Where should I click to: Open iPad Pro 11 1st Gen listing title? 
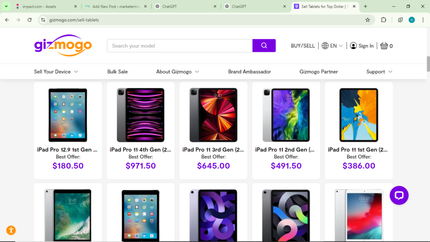click(358, 150)
